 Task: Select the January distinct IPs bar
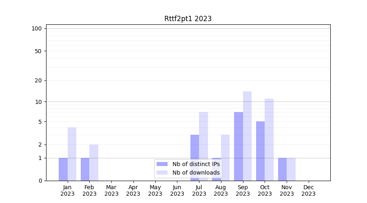tap(63, 169)
